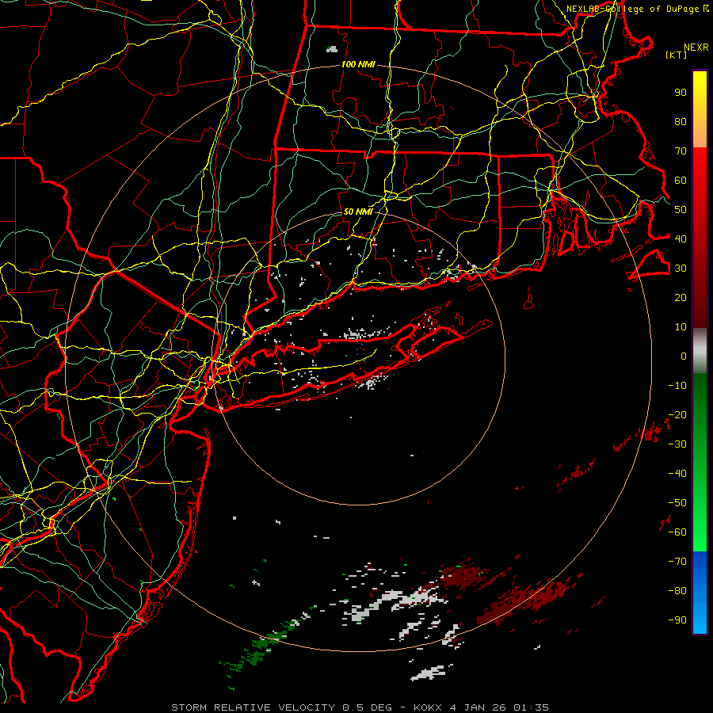Click the 90 value on velocity scale
The image size is (713, 713).
[x=681, y=93]
